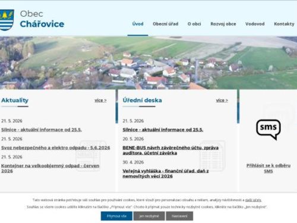Go to Rozvoj obce section
Viewport: 297px width, 223px height.
click(x=223, y=24)
